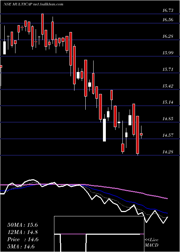Image resolution: width=180 pixels, height=252 pixels.
Task: Click the 12MA : 14.8 legend value
Action: click(x=22, y=232)
